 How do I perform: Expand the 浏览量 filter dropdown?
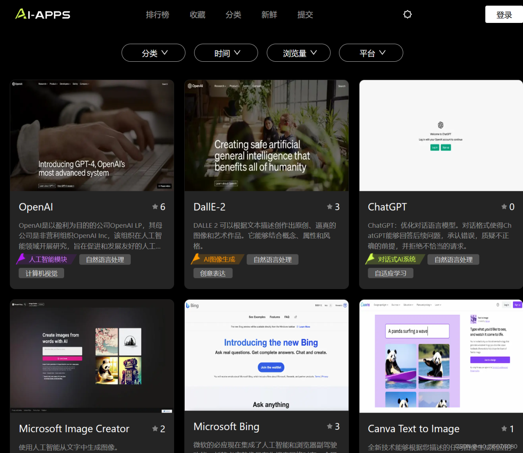coord(299,53)
